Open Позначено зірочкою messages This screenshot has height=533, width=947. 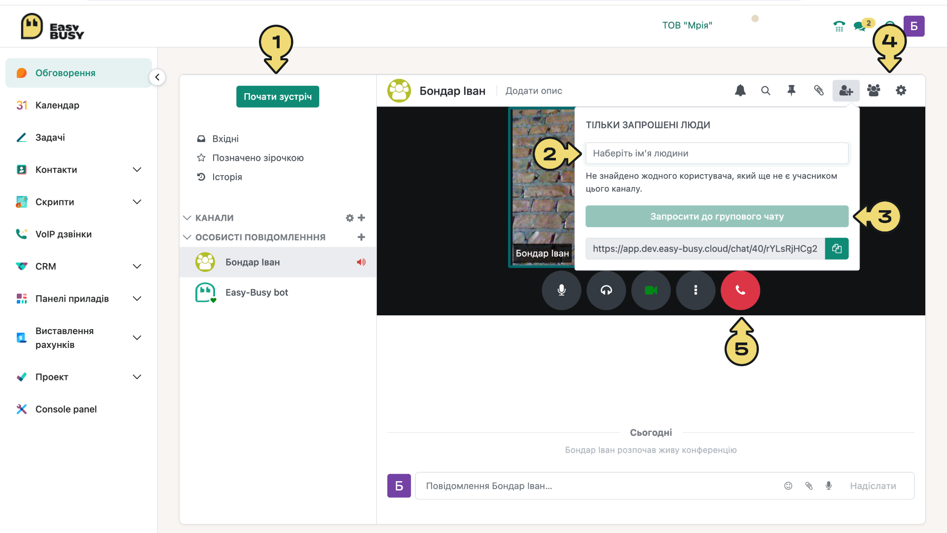[x=250, y=158]
